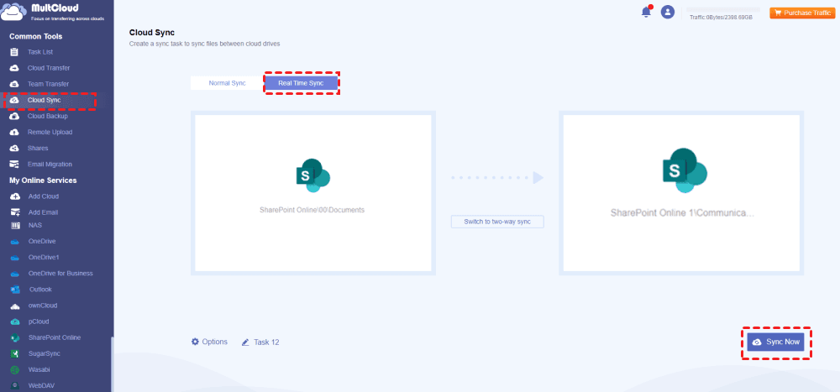Open the user account avatar
The image size is (840, 392).
[x=668, y=12]
